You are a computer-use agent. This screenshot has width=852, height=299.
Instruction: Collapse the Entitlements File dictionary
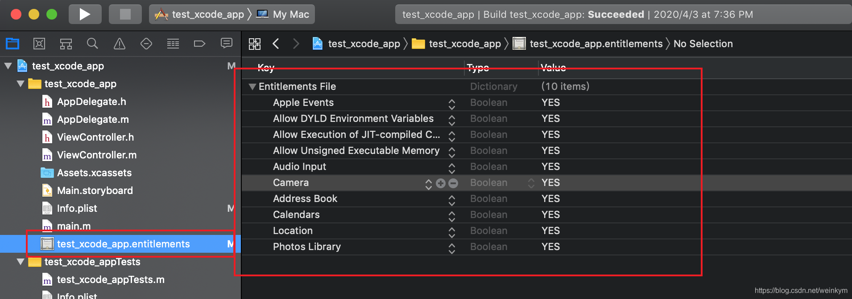(252, 87)
